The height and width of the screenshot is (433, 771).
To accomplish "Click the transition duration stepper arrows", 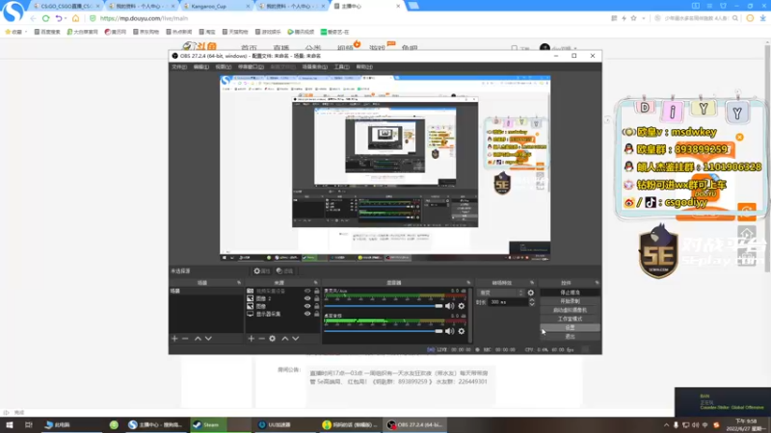I will pyautogui.click(x=532, y=302).
